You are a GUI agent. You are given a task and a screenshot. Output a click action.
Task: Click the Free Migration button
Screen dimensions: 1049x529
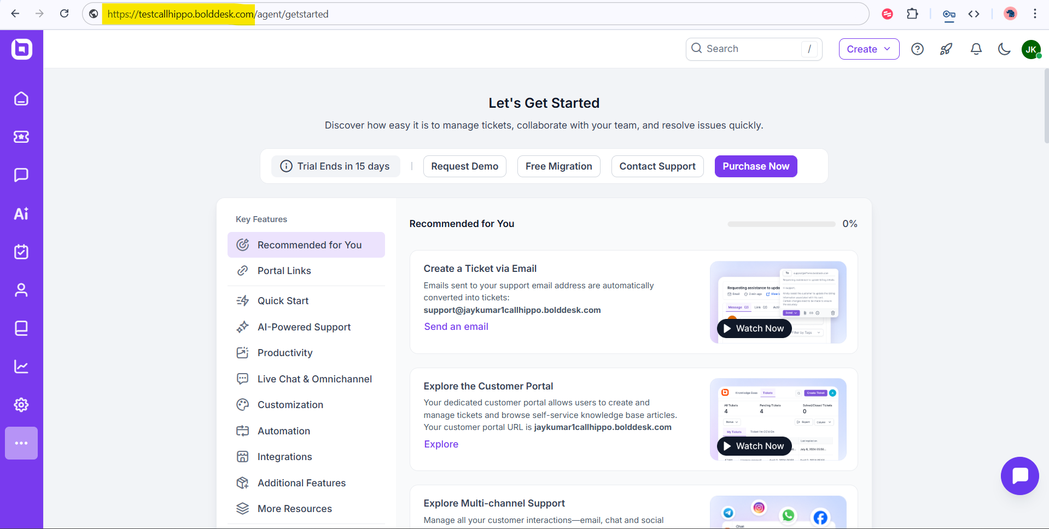(559, 166)
